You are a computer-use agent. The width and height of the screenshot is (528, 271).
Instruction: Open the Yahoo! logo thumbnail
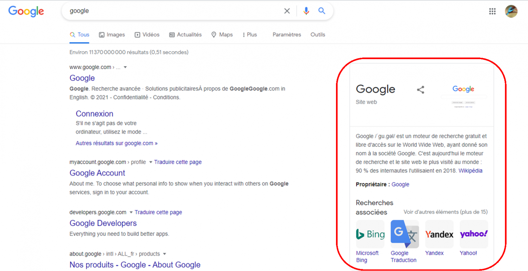(x=474, y=234)
